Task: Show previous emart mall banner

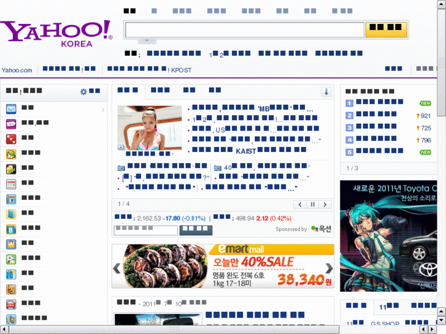Action: tap(117, 268)
